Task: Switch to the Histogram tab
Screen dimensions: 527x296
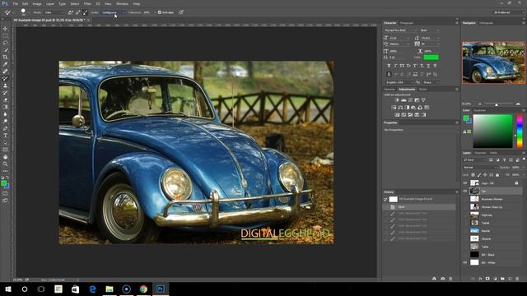Action: point(487,23)
